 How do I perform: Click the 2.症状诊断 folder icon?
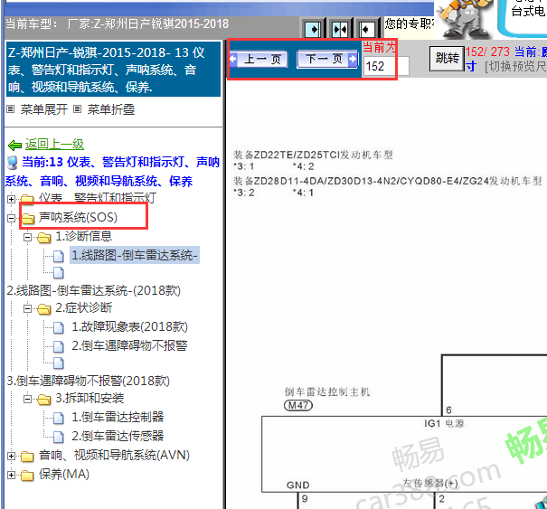coord(44,309)
